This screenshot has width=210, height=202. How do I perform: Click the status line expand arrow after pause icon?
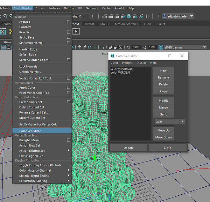pos(153,16)
